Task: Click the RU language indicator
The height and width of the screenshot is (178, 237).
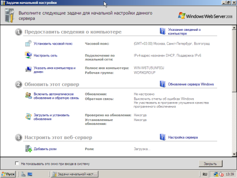Action: click(x=205, y=174)
